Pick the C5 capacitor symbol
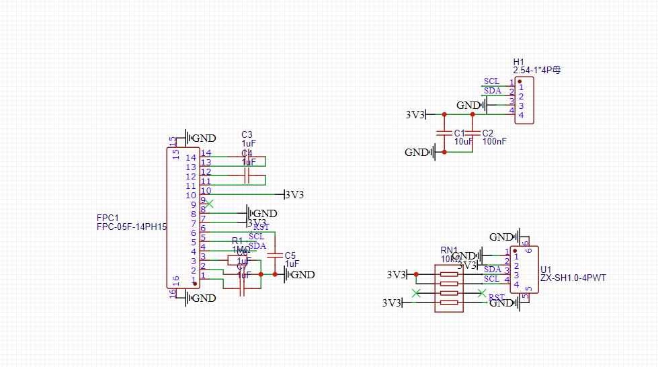Image resolution: width=658 pixels, height=367 pixels. [x=275, y=255]
